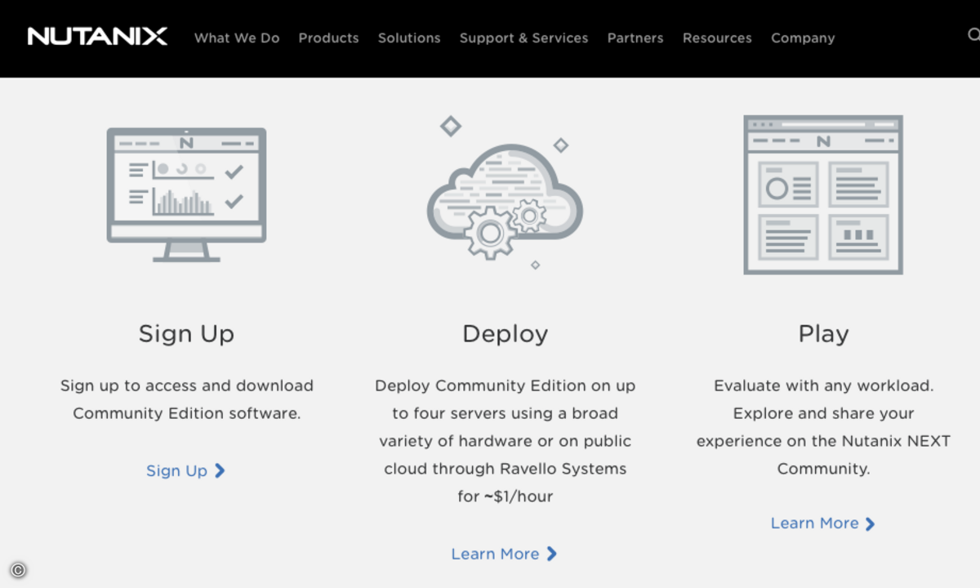Open the Products menu

click(328, 38)
